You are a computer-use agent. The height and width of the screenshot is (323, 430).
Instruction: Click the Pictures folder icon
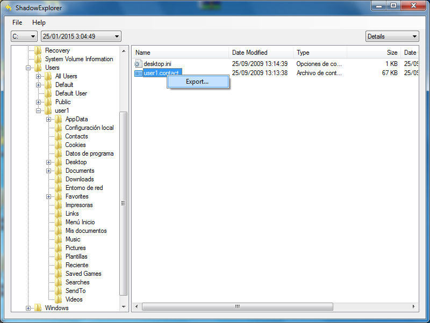(x=58, y=248)
